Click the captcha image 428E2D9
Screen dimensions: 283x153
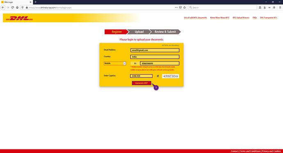tap(170, 76)
